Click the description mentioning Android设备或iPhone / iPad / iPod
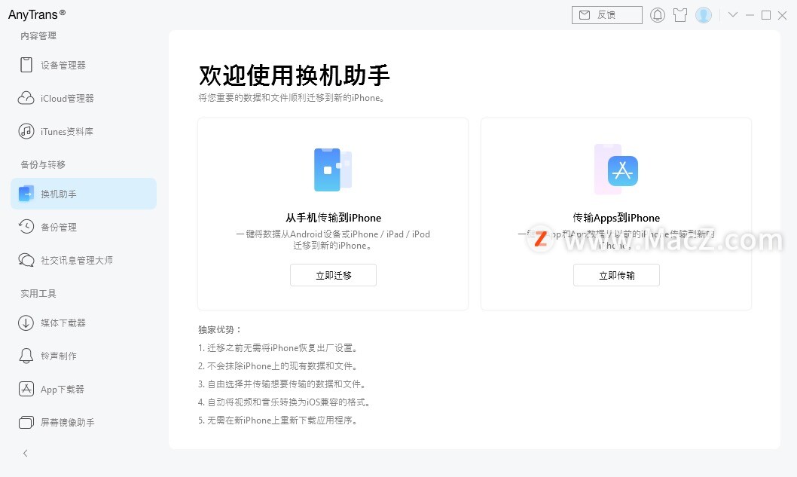Viewport: 797px width, 477px height. [x=333, y=240]
